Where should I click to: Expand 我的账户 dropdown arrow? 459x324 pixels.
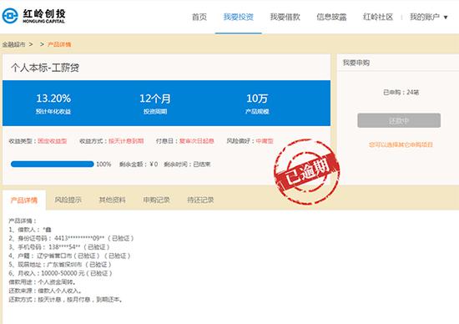pyautogui.click(x=446, y=18)
